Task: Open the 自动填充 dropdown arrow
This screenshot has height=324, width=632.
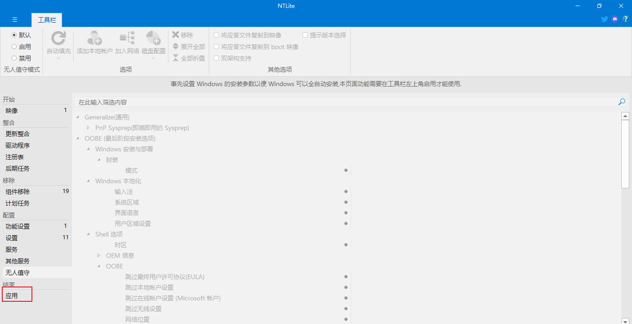Action: [58, 58]
